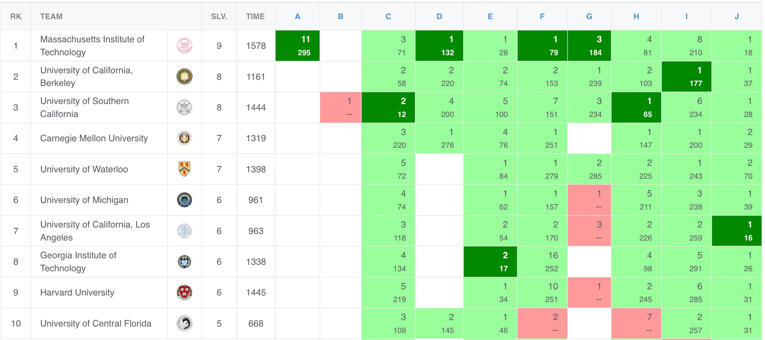Image resolution: width=765 pixels, height=340 pixels.
Task: Select team name Harvard University
Action: [77, 293]
